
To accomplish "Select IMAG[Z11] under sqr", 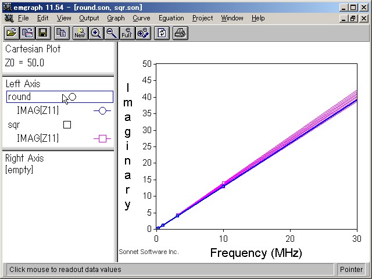I will pos(38,138).
